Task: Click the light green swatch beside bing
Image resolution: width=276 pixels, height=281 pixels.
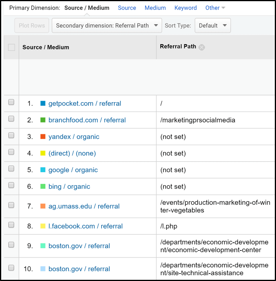Action: click(x=43, y=186)
